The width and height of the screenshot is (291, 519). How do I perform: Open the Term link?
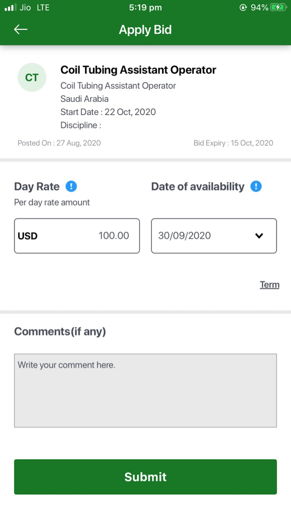269,285
